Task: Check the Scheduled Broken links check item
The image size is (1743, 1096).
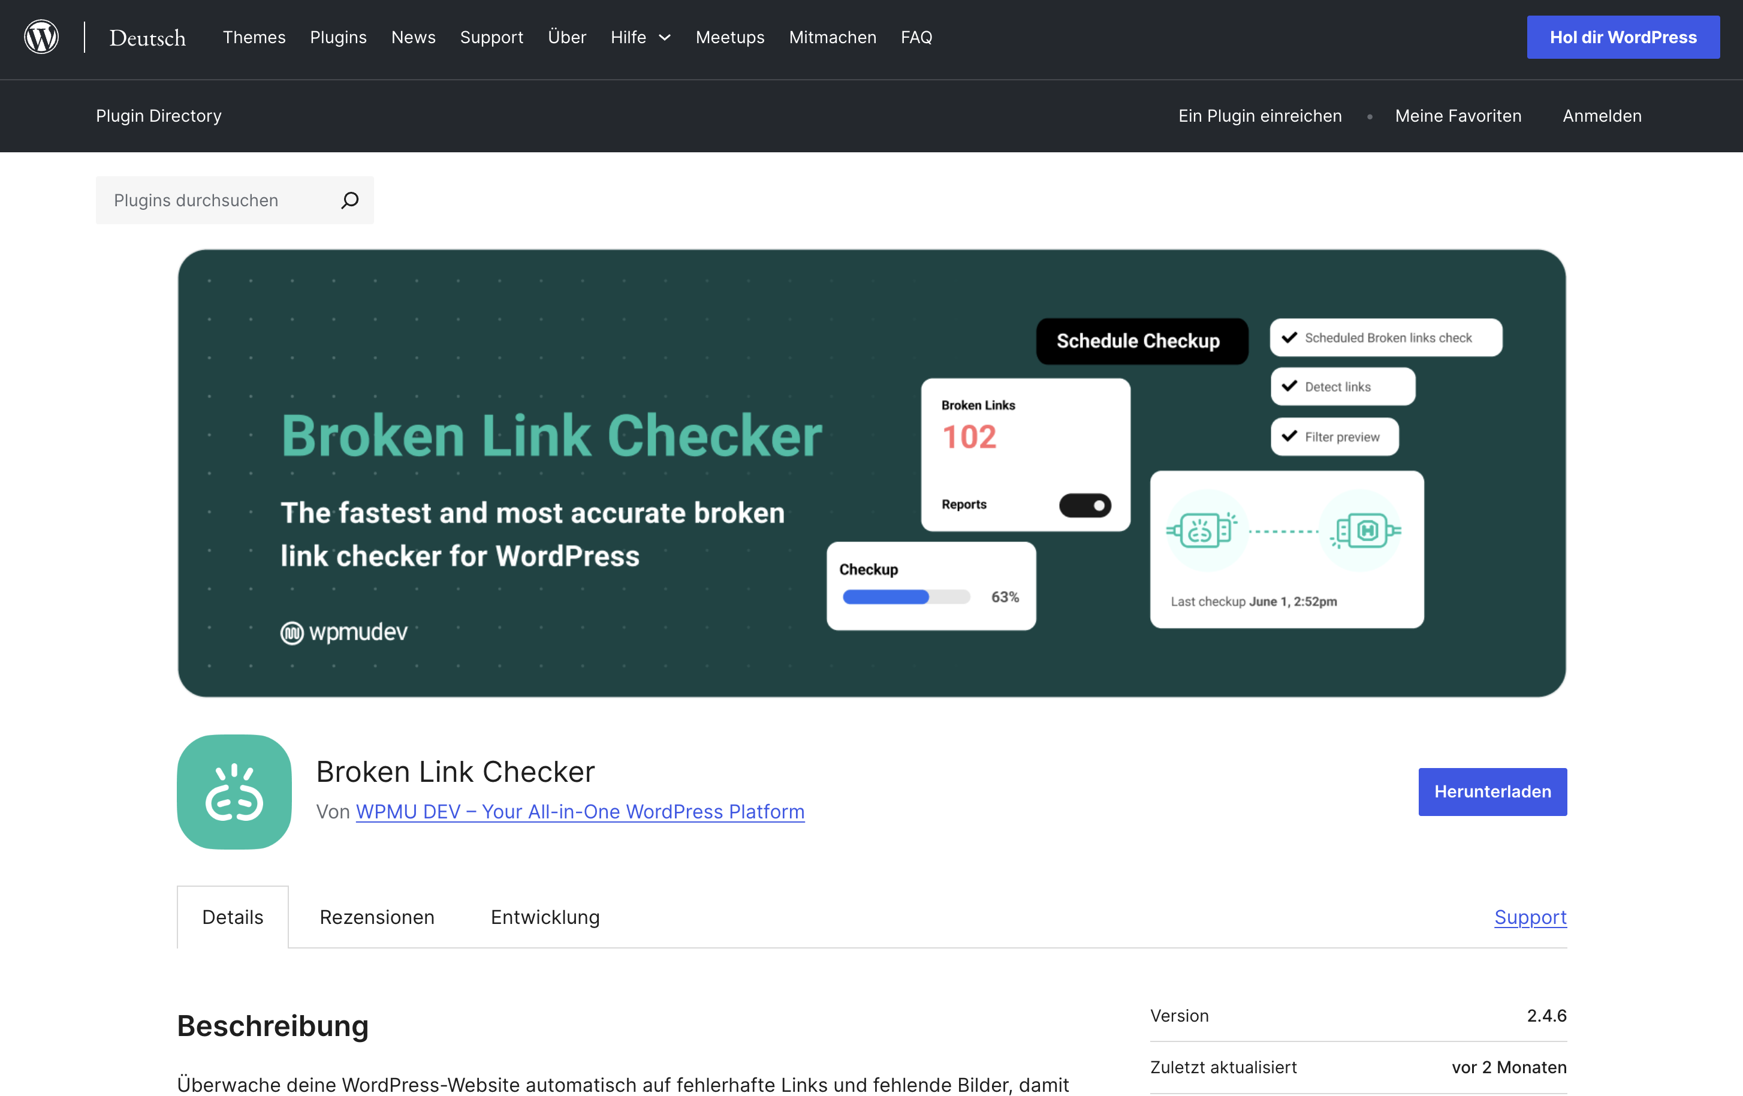Action: click(x=1386, y=338)
